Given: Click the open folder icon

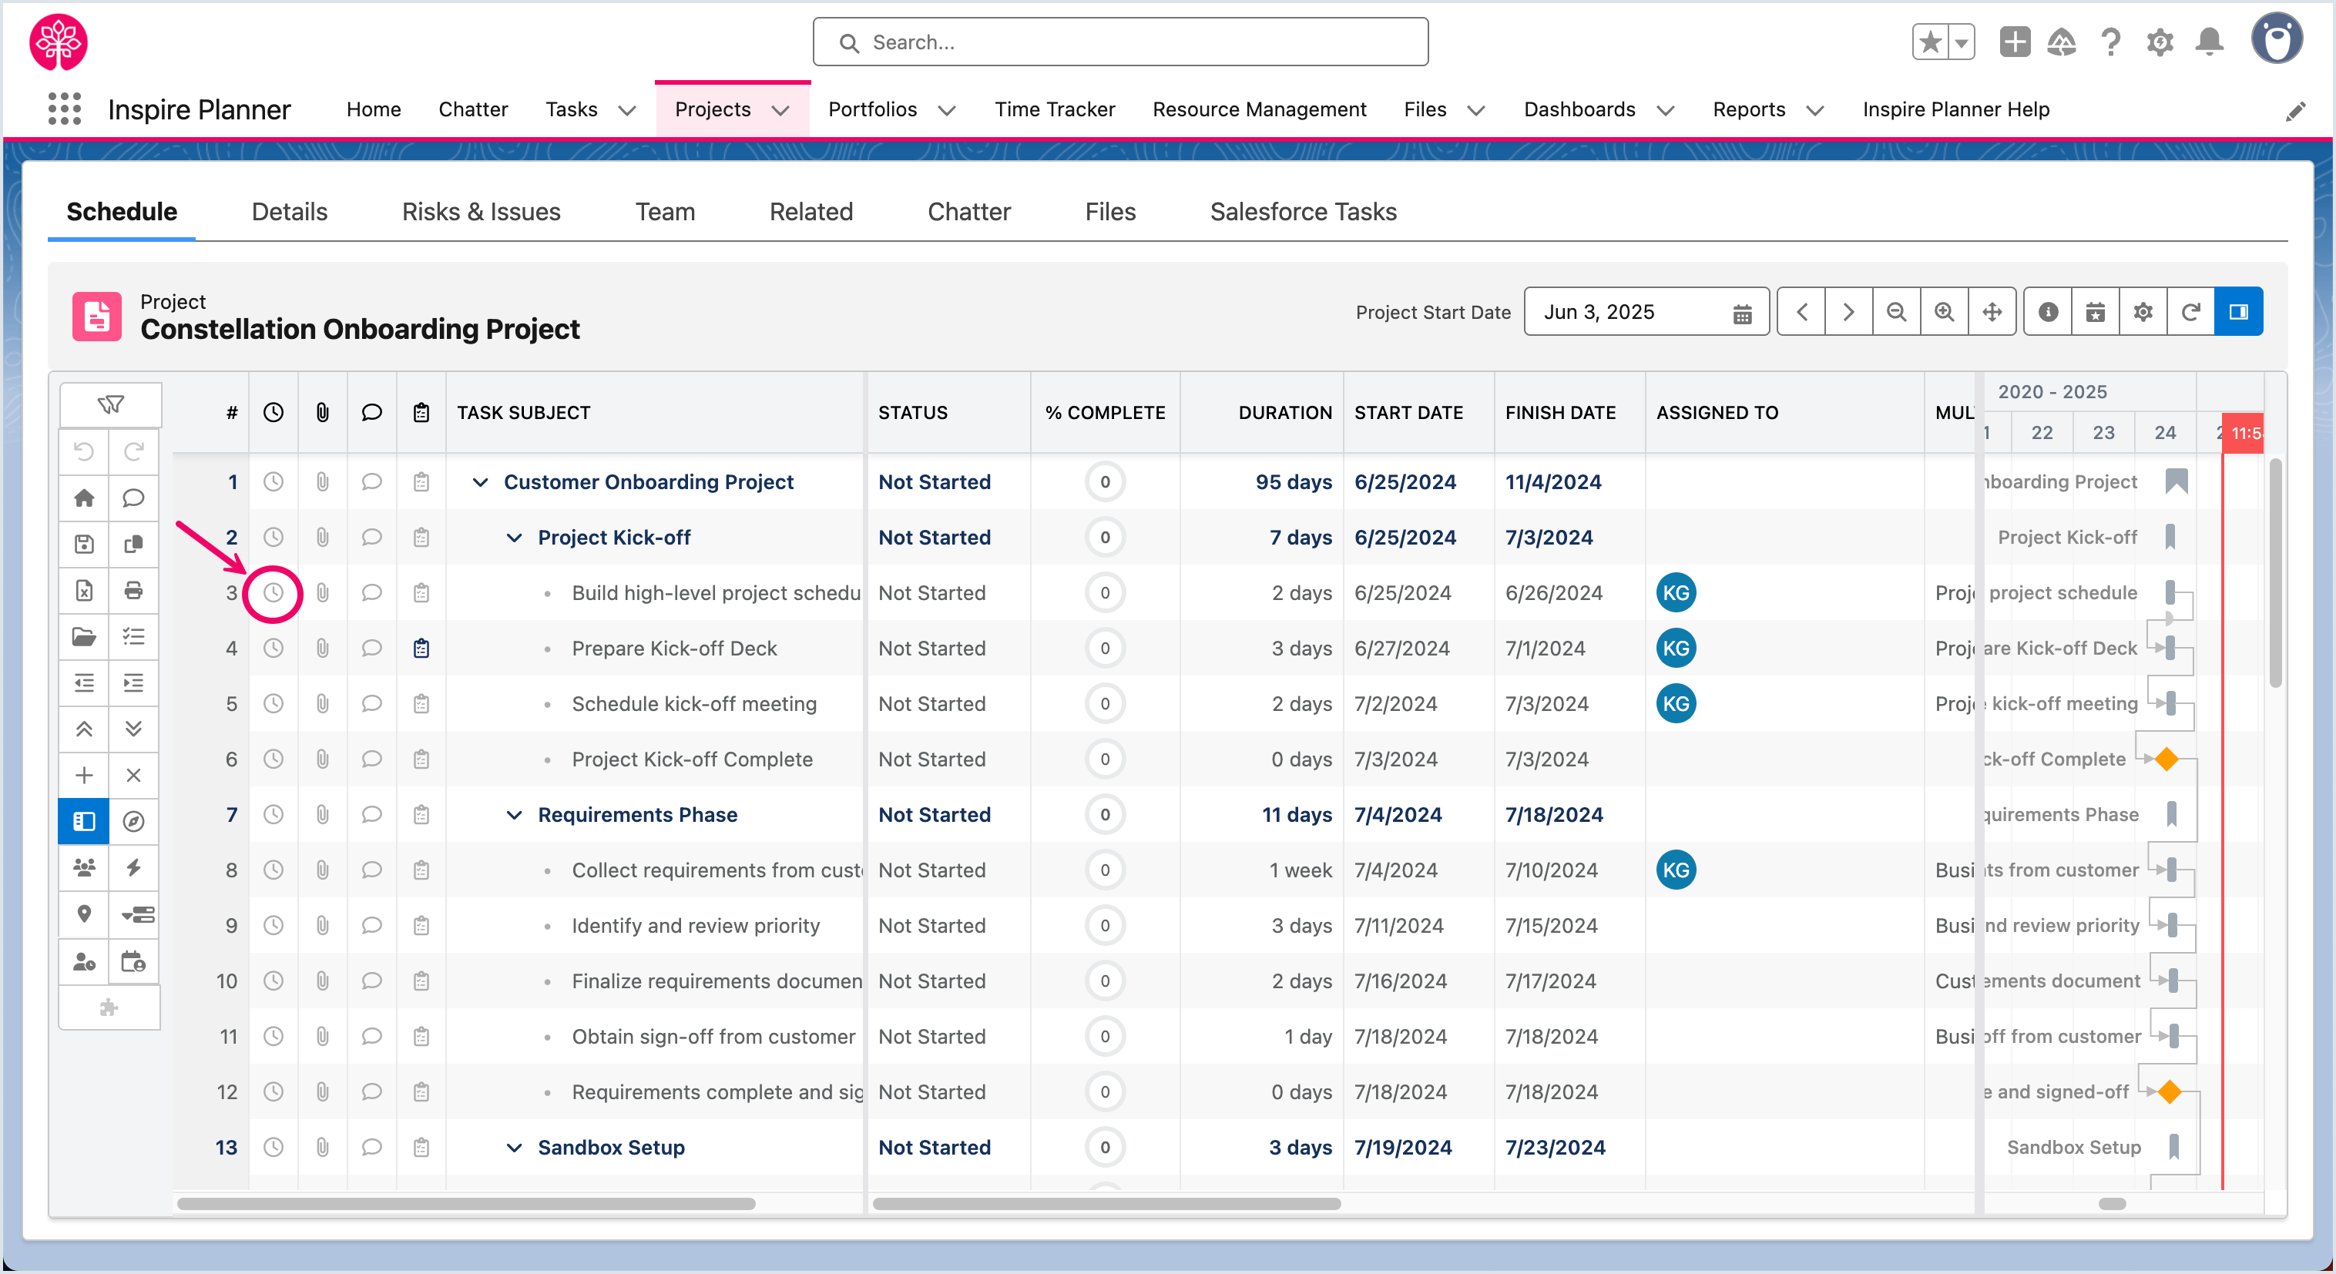Looking at the screenshot, I should (84, 636).
